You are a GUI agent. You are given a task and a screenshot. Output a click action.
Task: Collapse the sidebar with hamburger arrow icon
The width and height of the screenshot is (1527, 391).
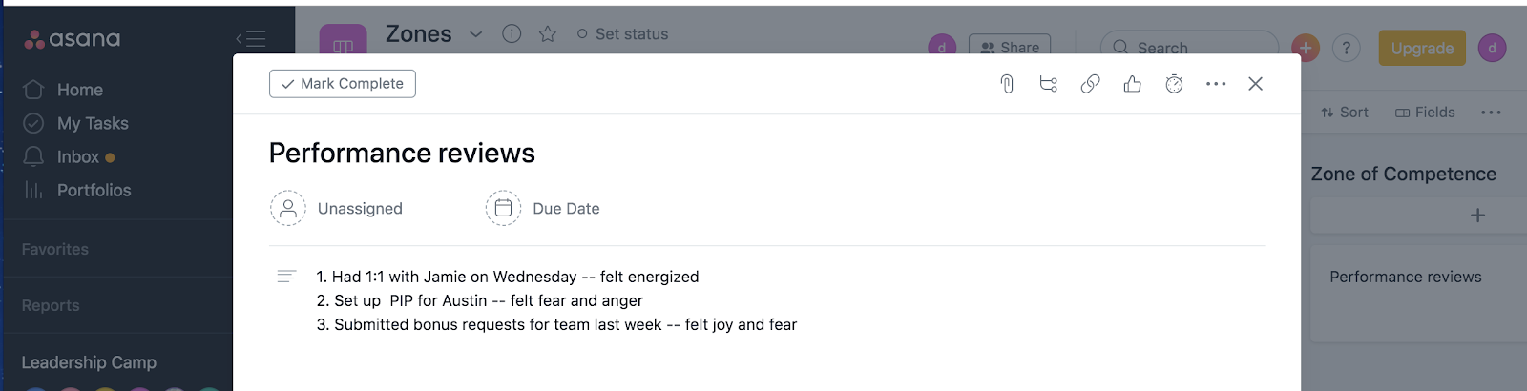click(x=251, y=39)
